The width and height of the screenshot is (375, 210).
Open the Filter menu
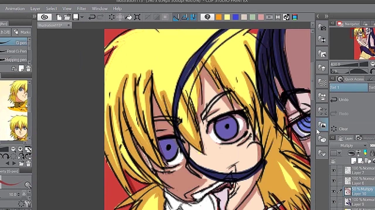coord(81,9)
